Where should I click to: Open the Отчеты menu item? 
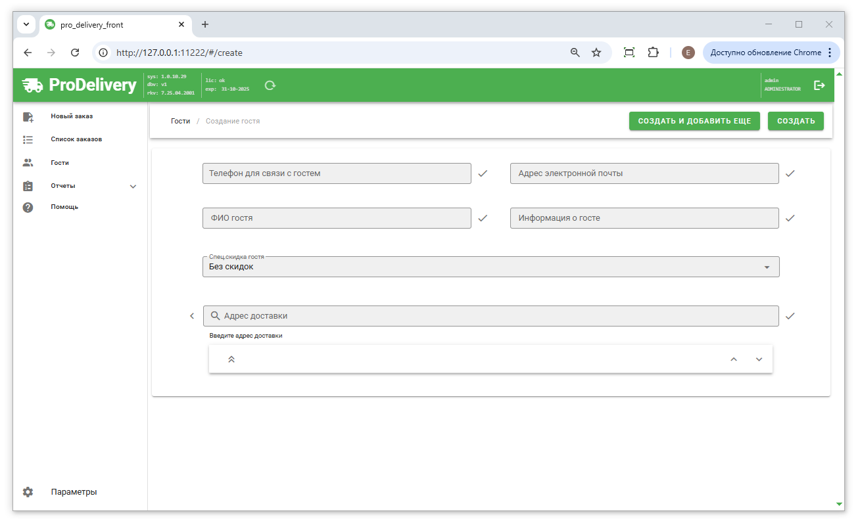coord(63,186)
